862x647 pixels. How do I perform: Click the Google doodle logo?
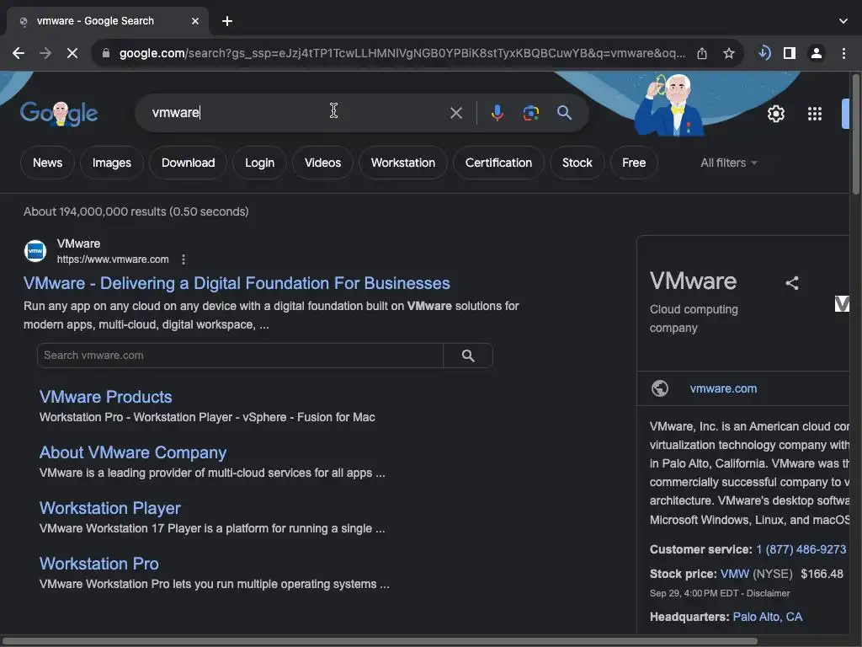pyautogui.click(x=59, y=114)
